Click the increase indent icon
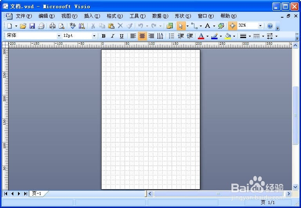Screen dimensions: 301x208 pyautogui.click(x=190, y=36)
